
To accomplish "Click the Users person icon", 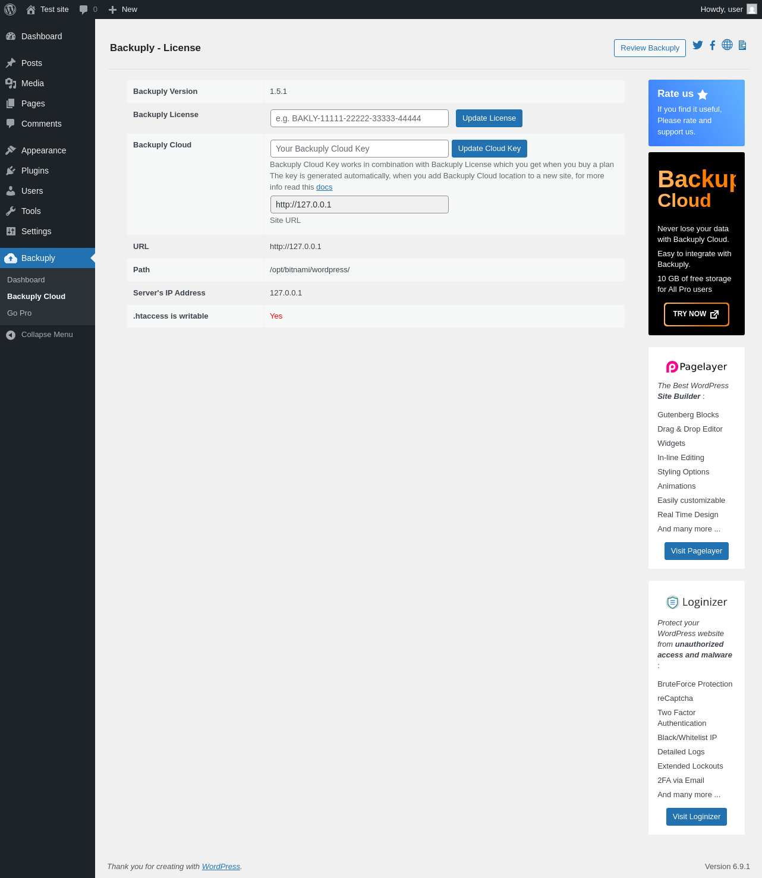I will [11, 191].
